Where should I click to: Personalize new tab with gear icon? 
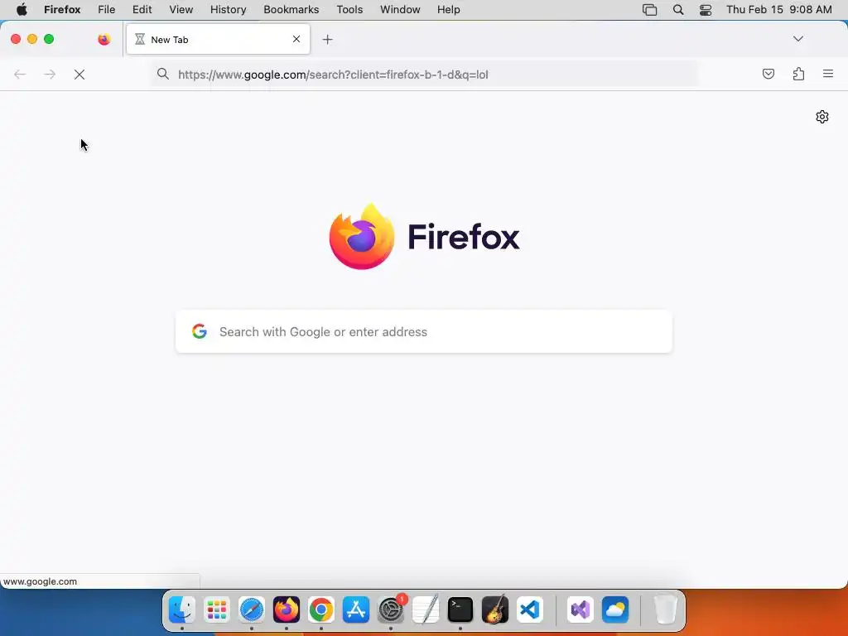pos(822,117)
